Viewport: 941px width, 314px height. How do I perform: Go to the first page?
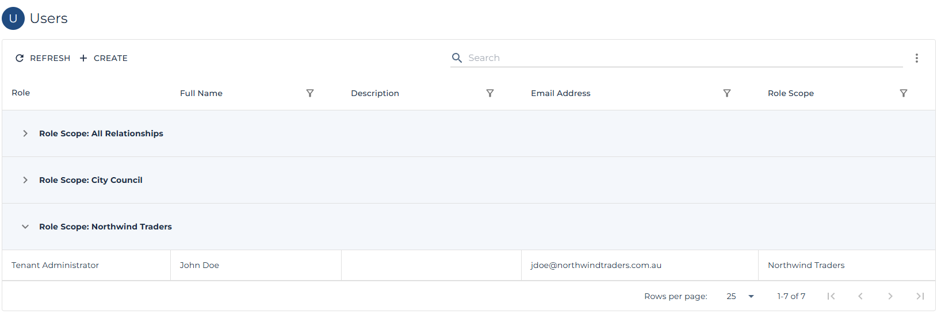(x=831, y=296)
